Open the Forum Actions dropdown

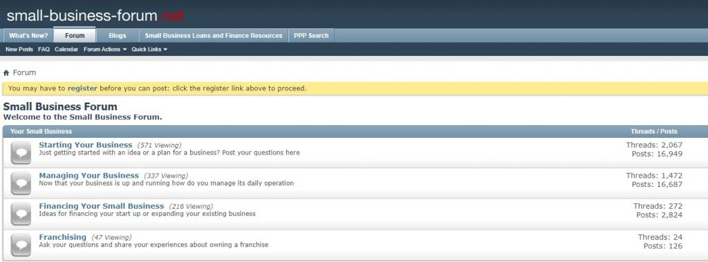click(x=105, y=50)
